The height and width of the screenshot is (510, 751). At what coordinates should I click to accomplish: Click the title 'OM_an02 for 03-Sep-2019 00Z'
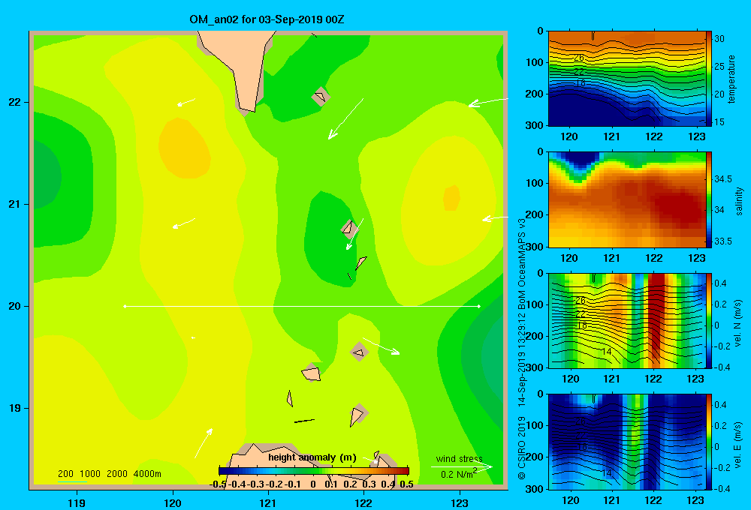pos(267,19)
